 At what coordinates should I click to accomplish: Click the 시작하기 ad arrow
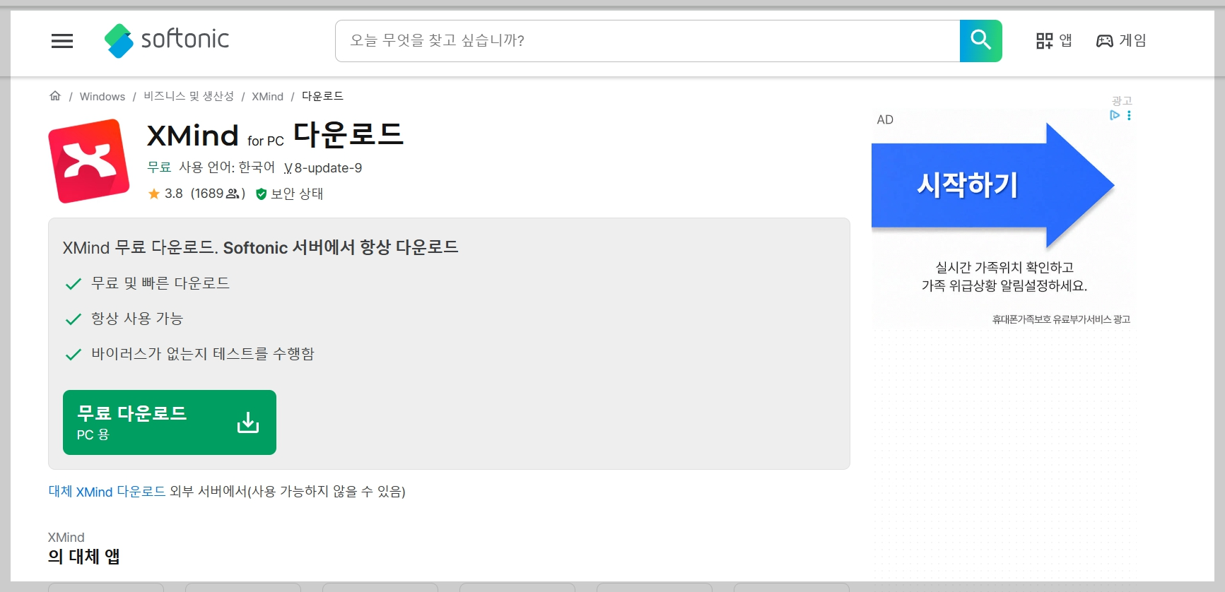pyautogui.click(x=992, y=186)
